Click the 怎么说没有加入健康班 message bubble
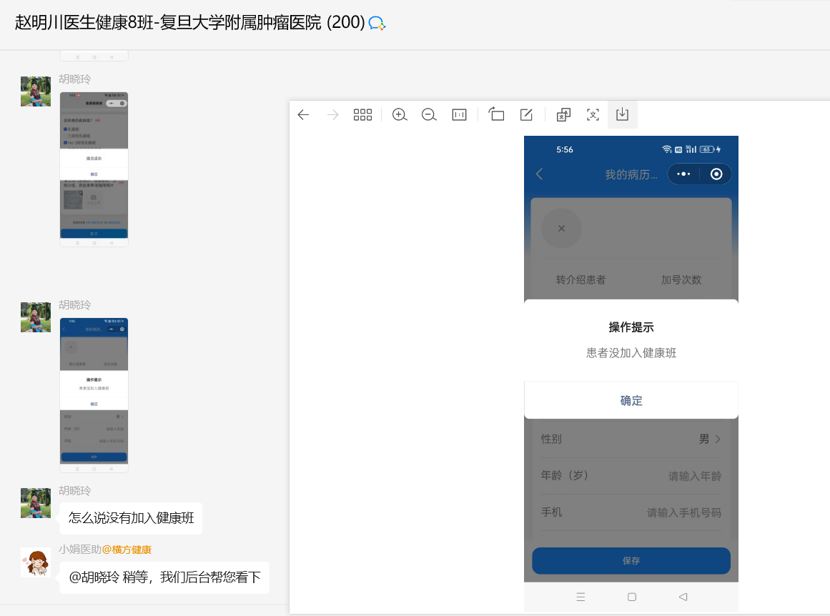Viewport: 830px width, 616px height. coord(131,518)
